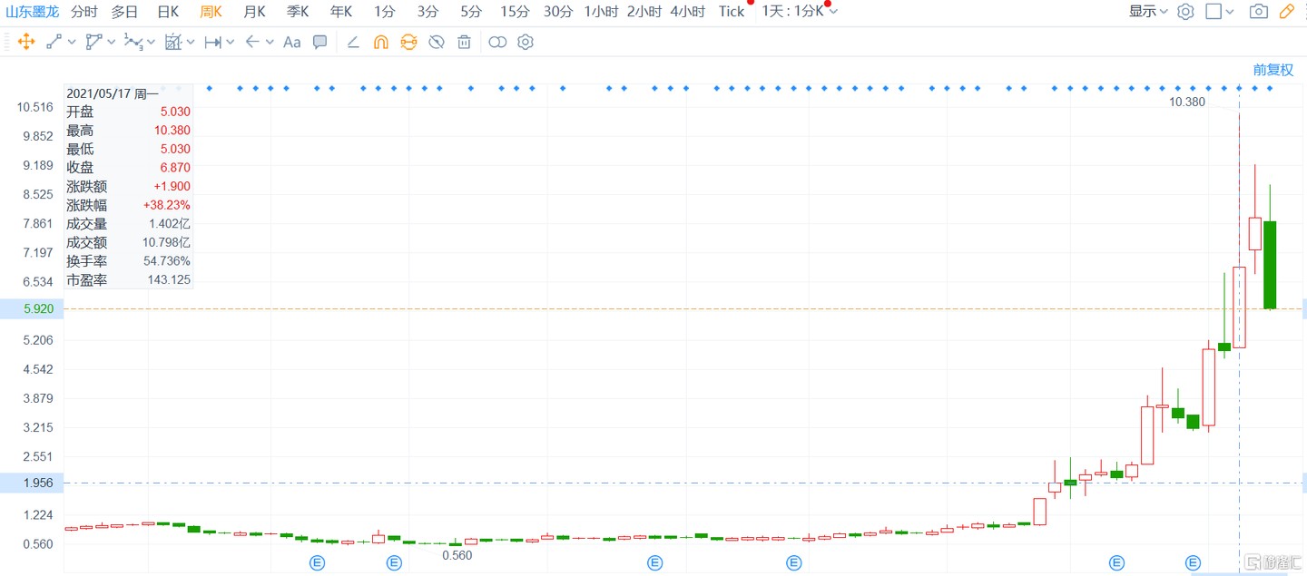
Task: Toggle magnet snap mode
Action: point(381,42)
